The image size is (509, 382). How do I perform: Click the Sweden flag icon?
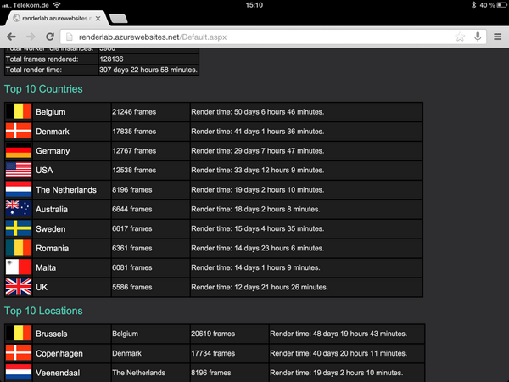click(x=19, y=228)
